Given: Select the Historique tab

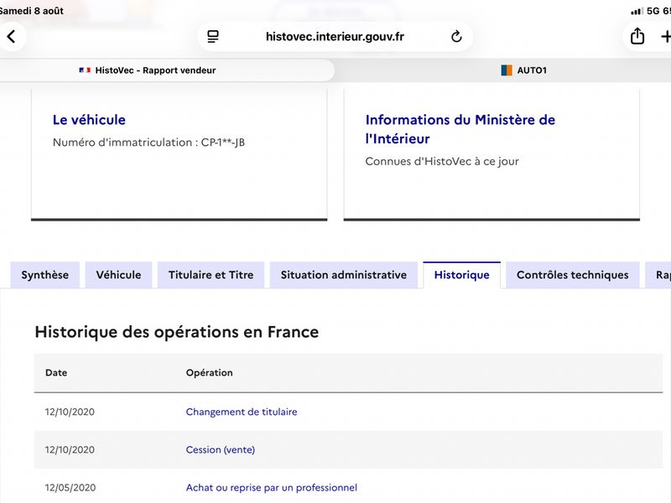Looking at the screenshot, I should 462,275.
